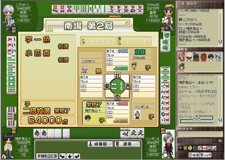
Task: Click the hourglass icon below 318tie36 avatar
Action: pos(163,30)
